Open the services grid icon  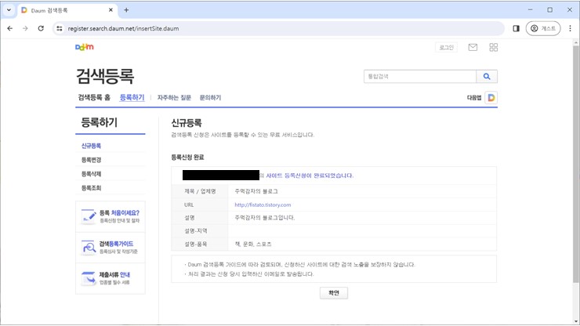(x=494, y=47)
